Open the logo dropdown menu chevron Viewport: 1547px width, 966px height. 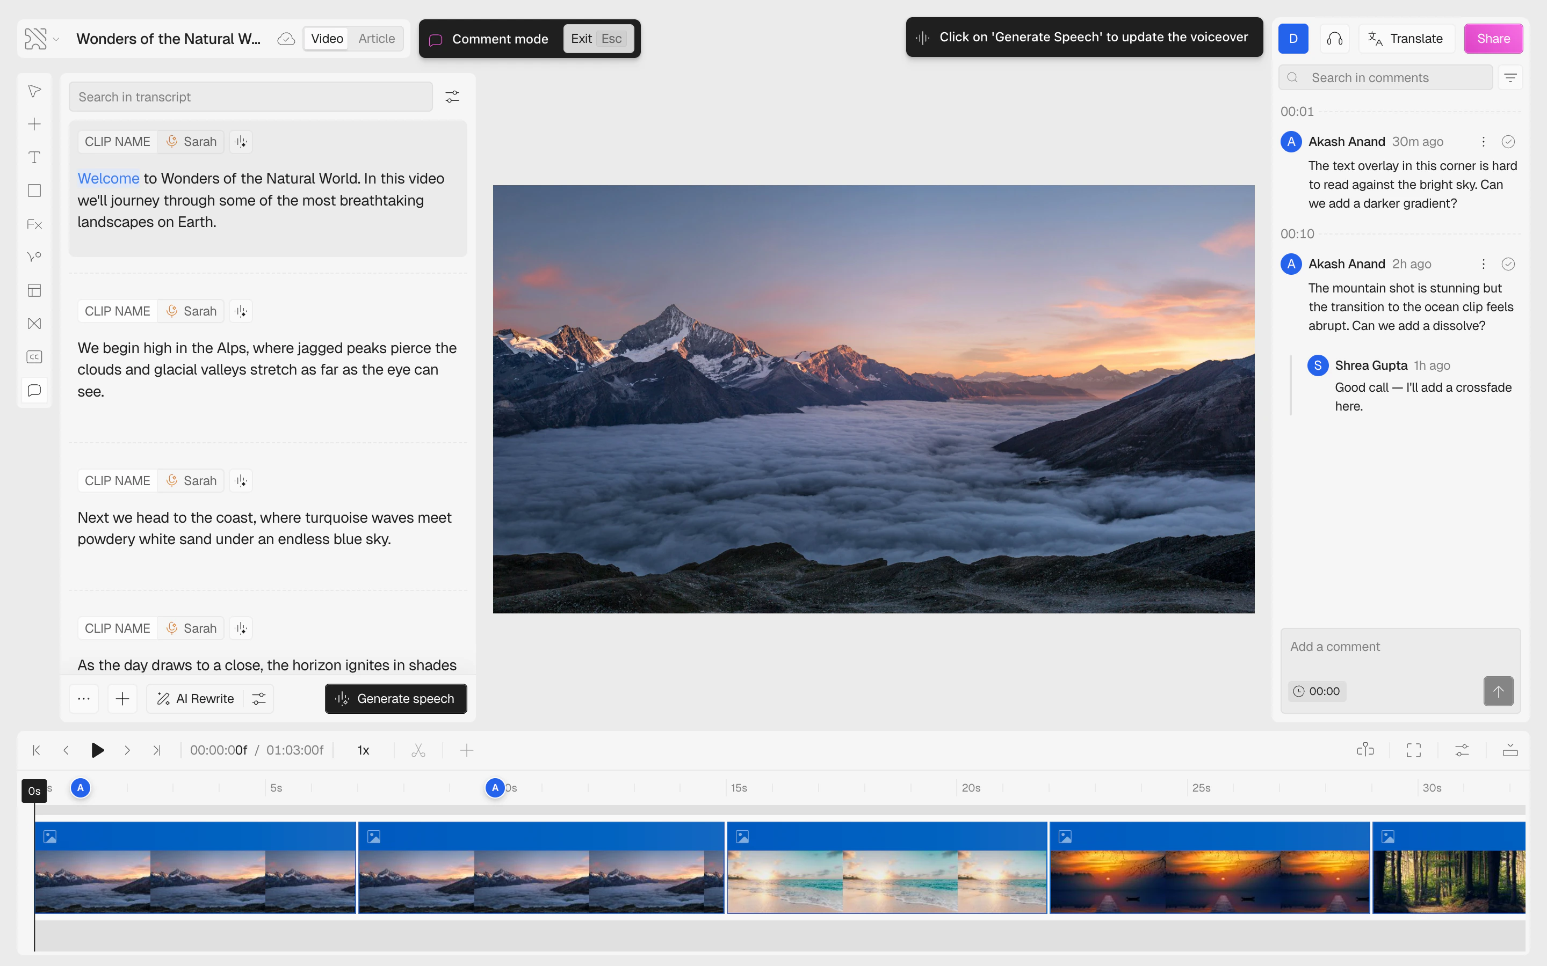[x=56, y=39]
